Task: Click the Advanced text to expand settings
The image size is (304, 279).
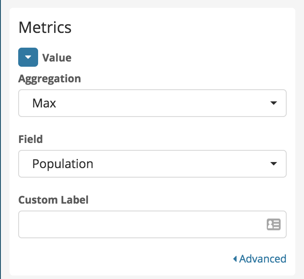Action: pos(263,259)
